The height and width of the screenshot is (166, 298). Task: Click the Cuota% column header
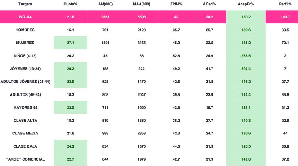click(x=70, y=4)
